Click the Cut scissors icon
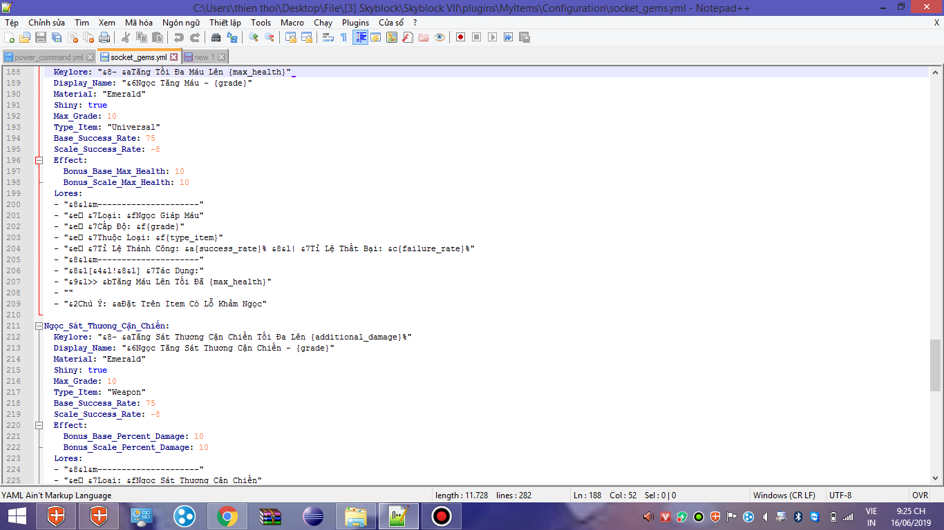This screenshot has height=530, width=944. pos(126,37)
